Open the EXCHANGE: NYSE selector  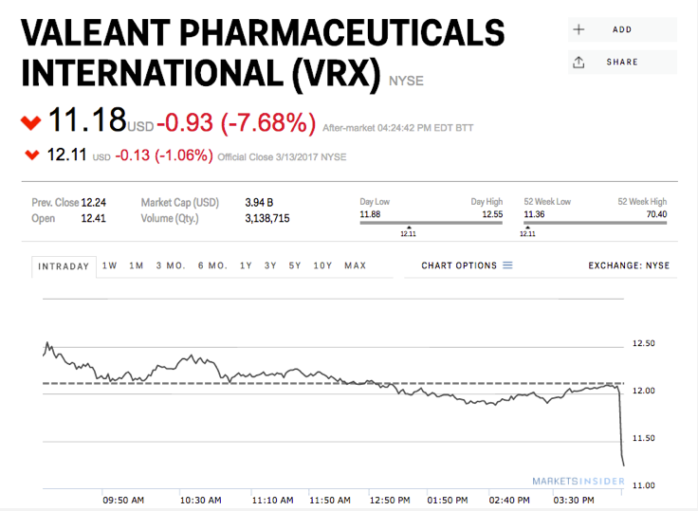coord(628,265)
